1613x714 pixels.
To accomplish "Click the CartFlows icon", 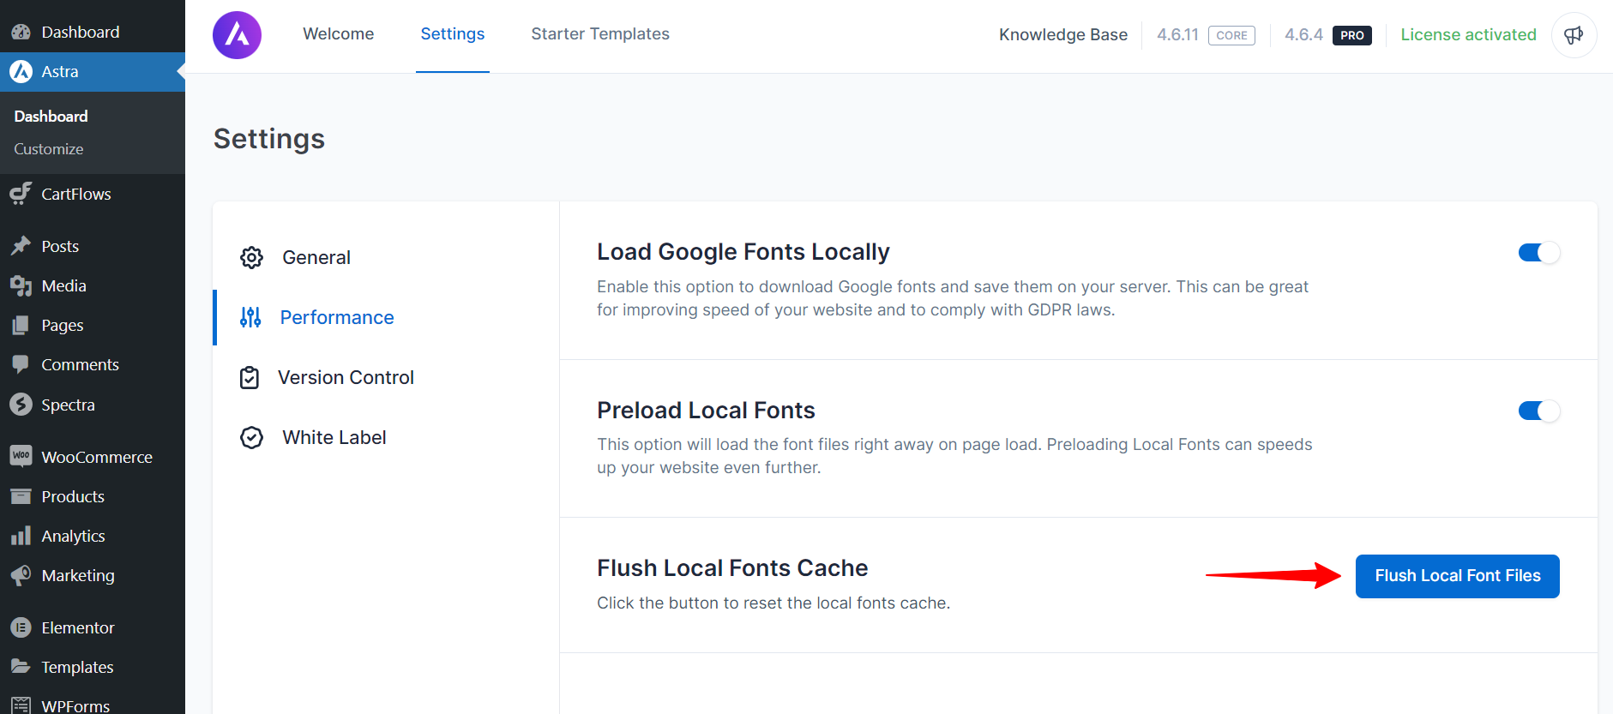I will click(21, 194).
